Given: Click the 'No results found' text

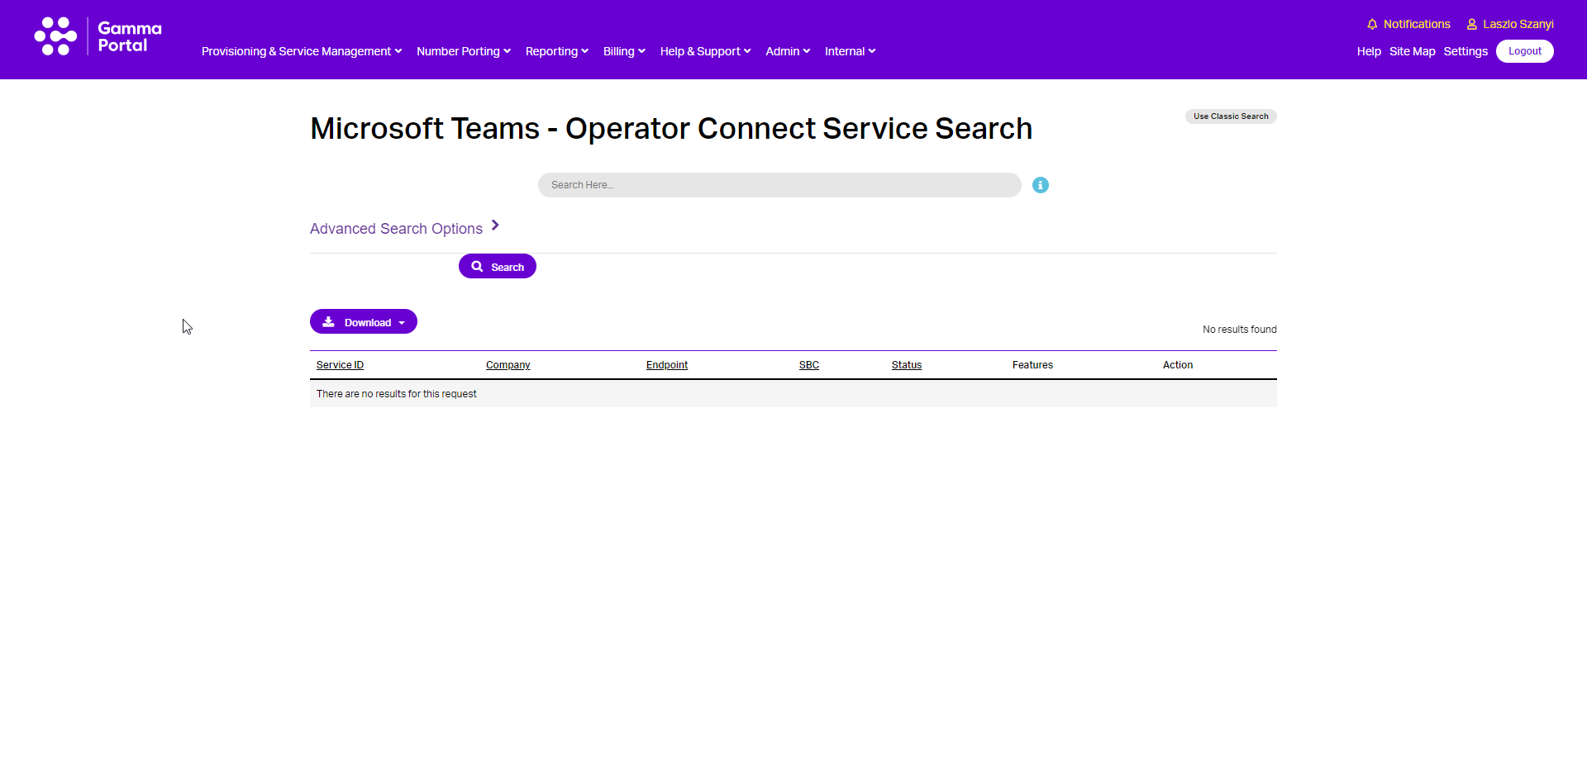Looking at the screenshot, I should click(1240, 330).
